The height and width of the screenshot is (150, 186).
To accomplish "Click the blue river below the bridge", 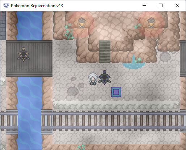I will (29, 113).
